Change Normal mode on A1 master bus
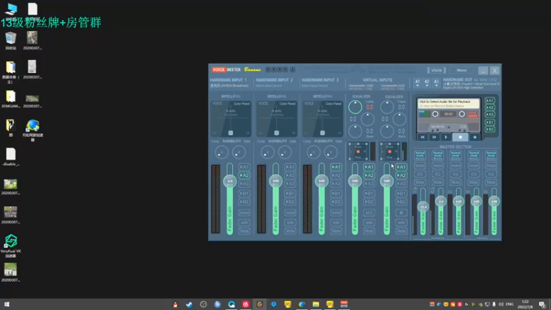 (x=420, y=155)
